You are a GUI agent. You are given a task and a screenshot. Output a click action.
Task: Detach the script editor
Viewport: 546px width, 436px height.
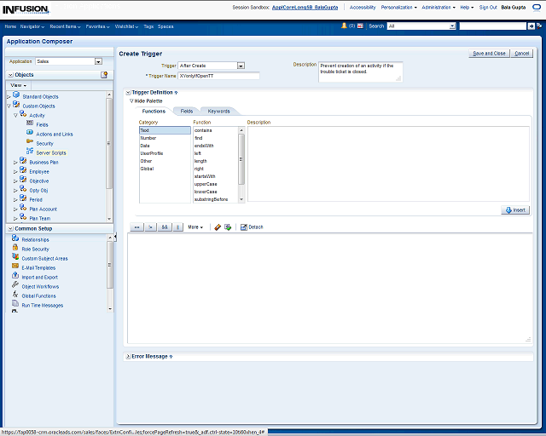(x=252, y=227)
